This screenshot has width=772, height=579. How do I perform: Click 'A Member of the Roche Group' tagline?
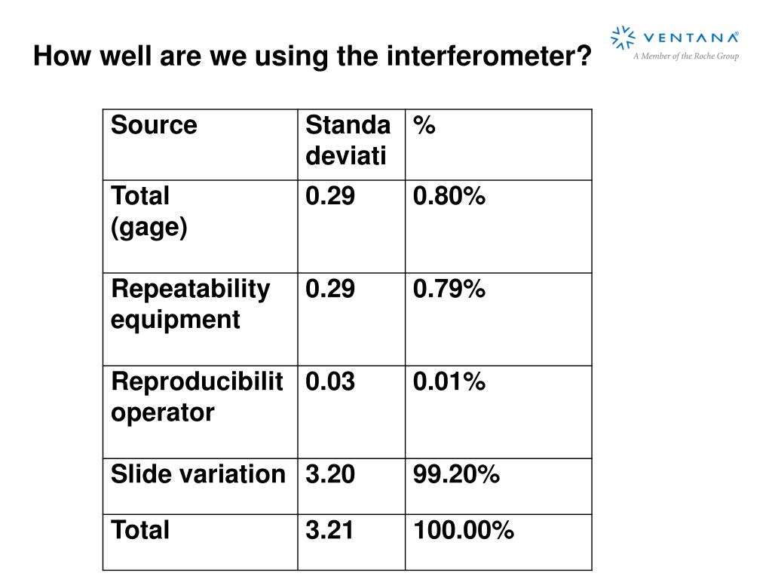686,56
